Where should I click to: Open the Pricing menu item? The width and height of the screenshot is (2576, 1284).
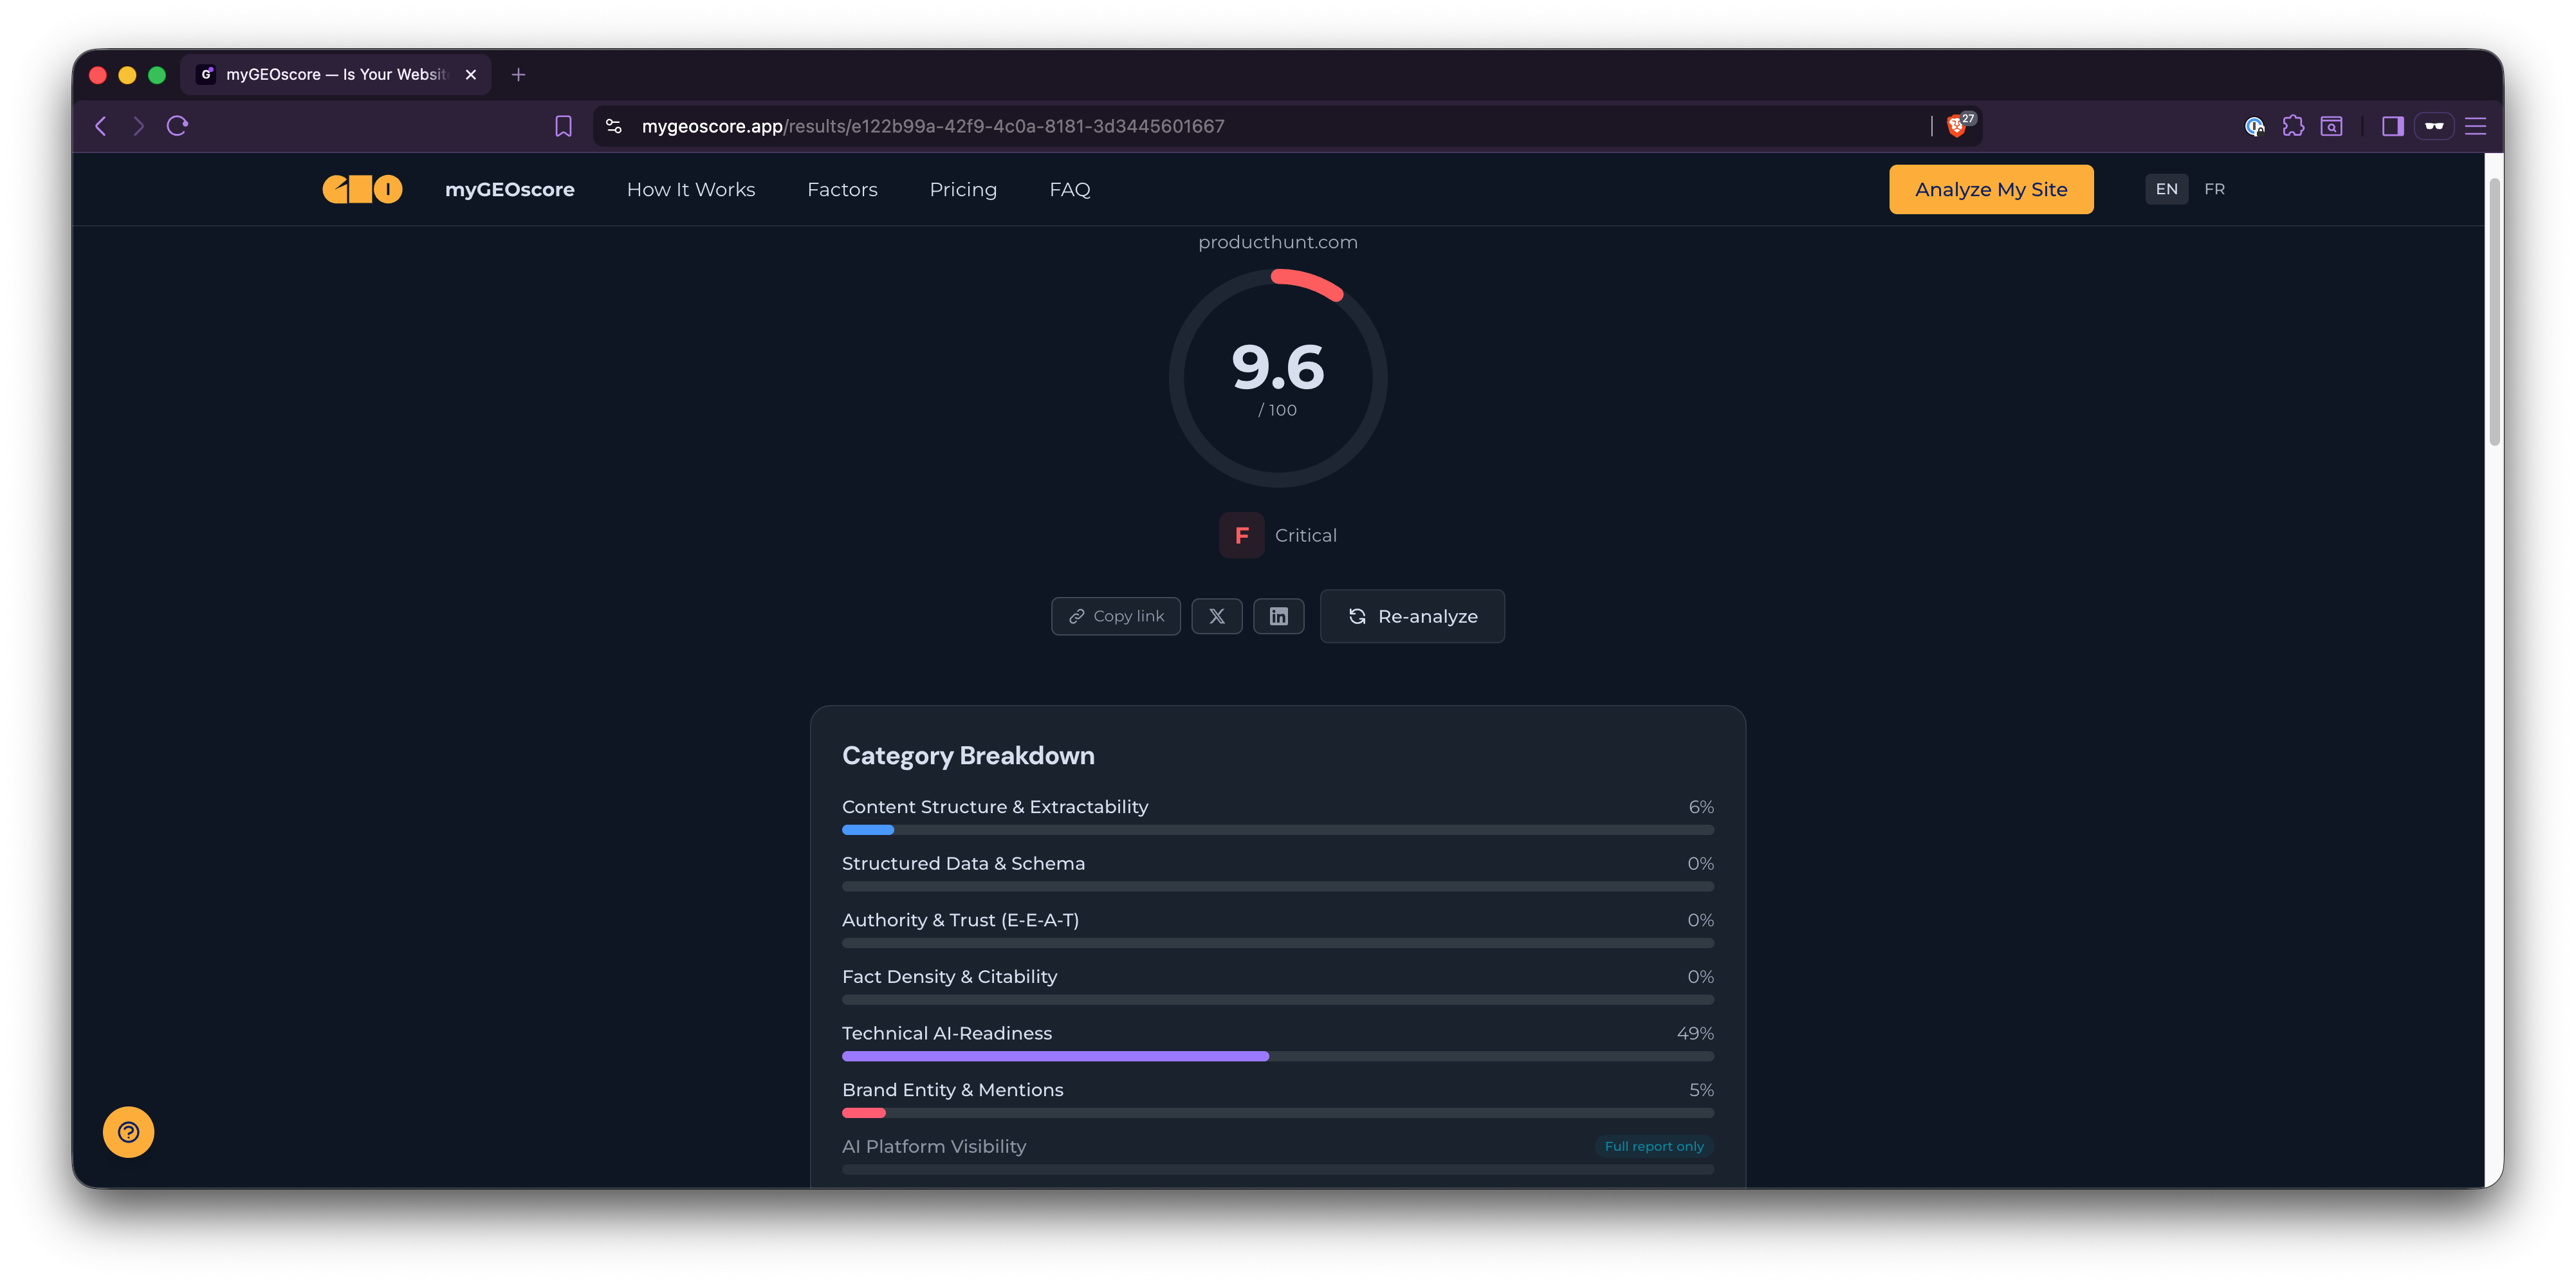[963, 189]
